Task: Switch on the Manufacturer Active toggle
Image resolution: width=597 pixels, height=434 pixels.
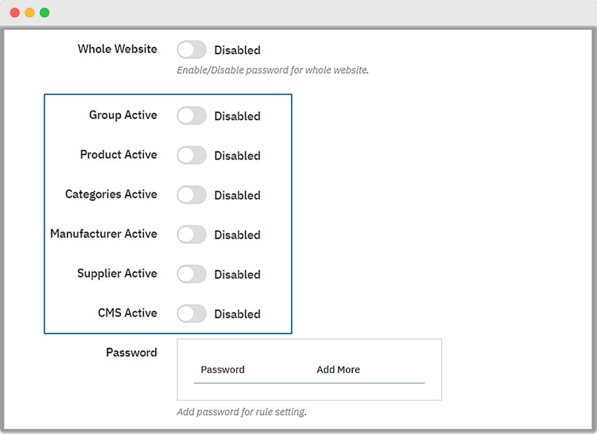Action: pos(191,234)
